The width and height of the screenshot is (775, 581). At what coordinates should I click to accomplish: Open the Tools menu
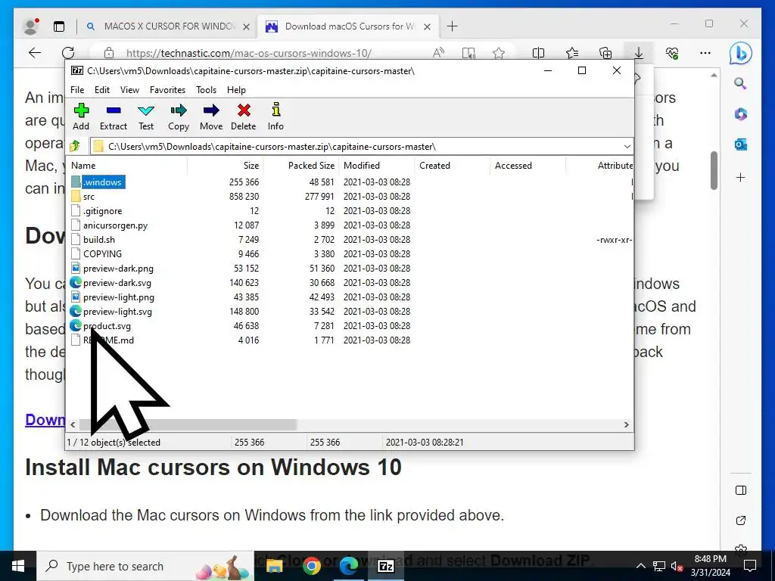206,90
